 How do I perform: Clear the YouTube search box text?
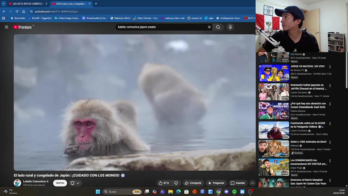point(209,27)
